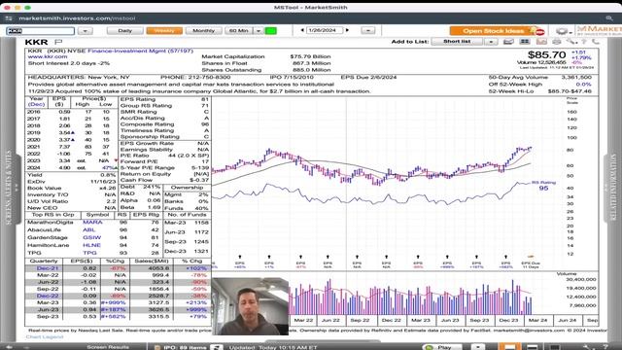Screen dimensions: 622x350
Task: Click the Dec-21 quarterly row label
Action: [48, 268]
